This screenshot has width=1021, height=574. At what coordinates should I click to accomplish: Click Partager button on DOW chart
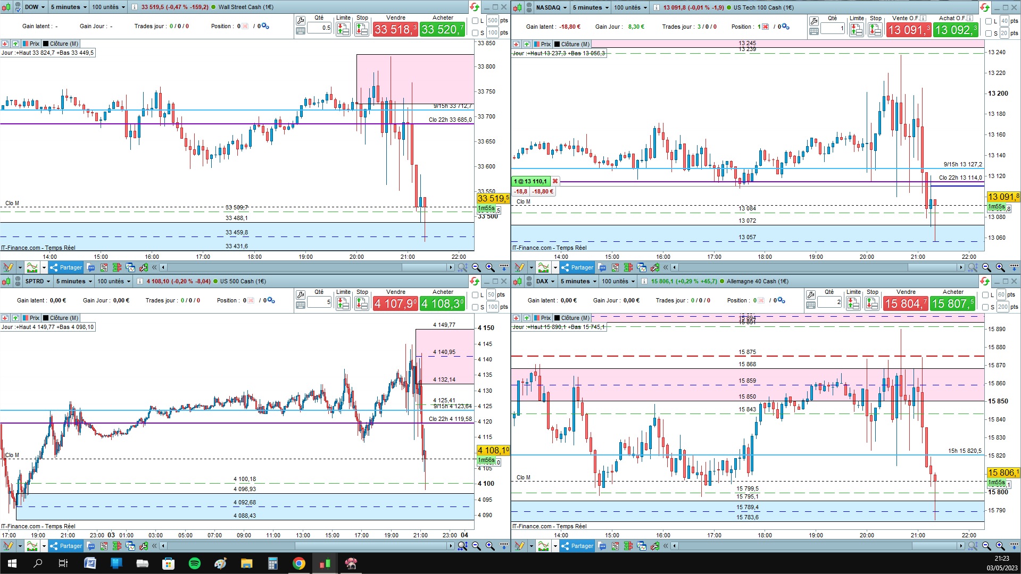click(66, 267)
